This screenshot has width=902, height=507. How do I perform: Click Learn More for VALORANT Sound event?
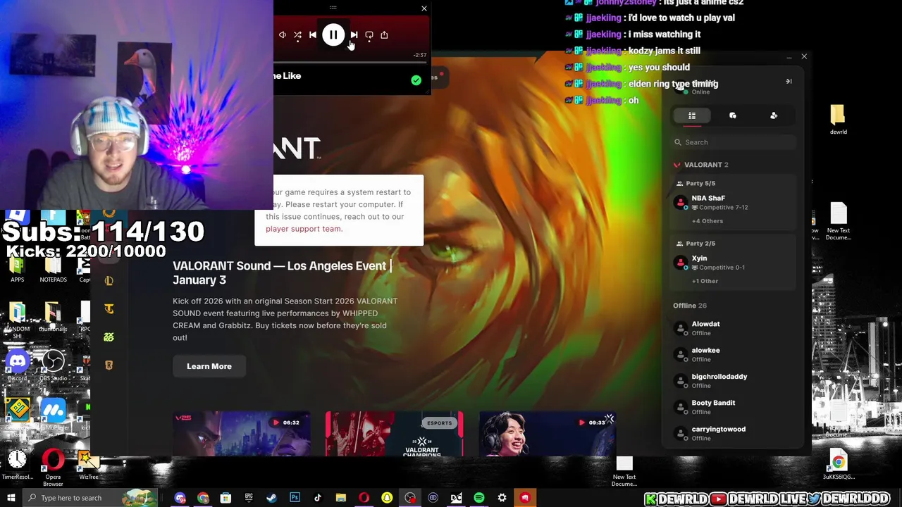[209, 366]
